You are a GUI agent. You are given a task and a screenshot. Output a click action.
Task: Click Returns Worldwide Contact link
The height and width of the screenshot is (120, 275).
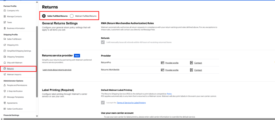pyautogui.click(x=198, y=70)
